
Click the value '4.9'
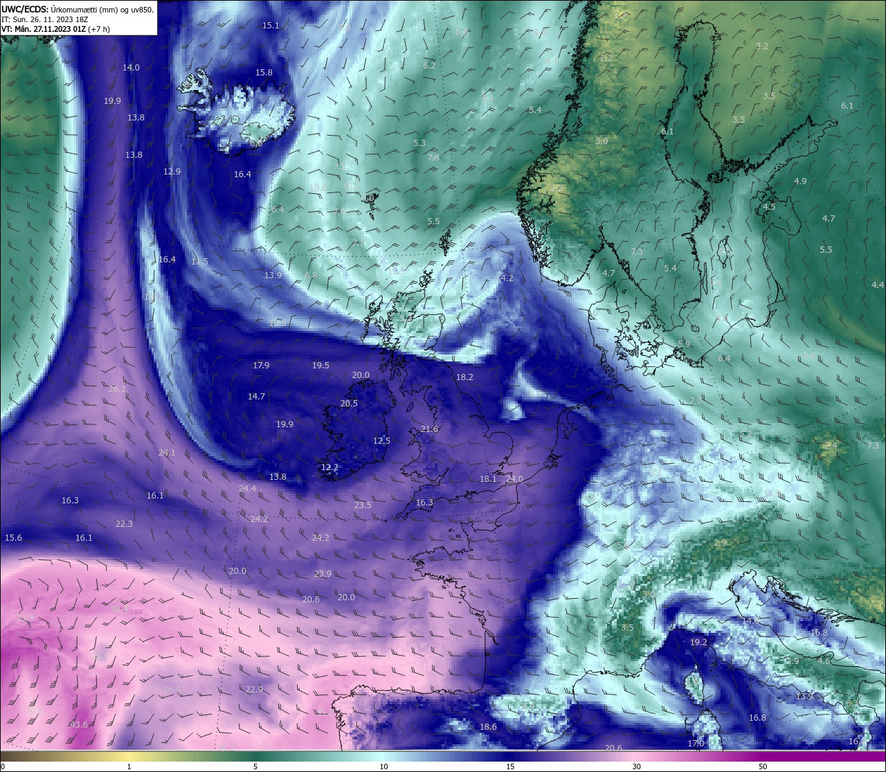[800, 181]
